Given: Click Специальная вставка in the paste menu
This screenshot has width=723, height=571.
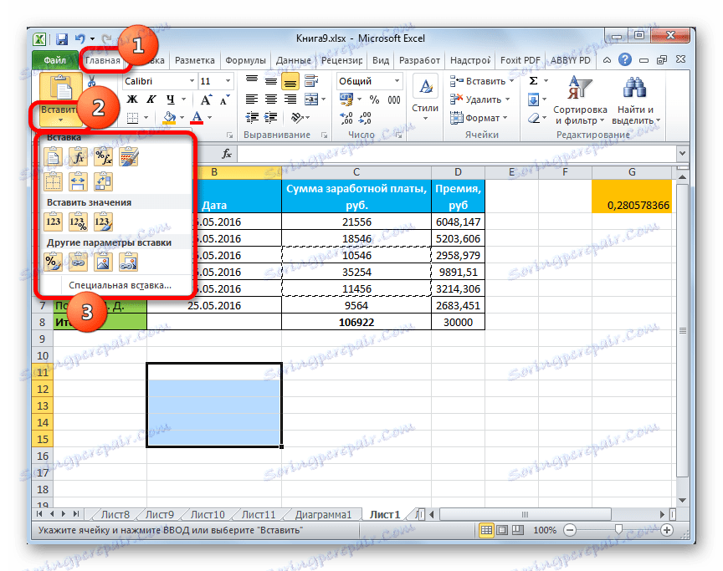Looking at the screenshot, I should pos(120,284).
